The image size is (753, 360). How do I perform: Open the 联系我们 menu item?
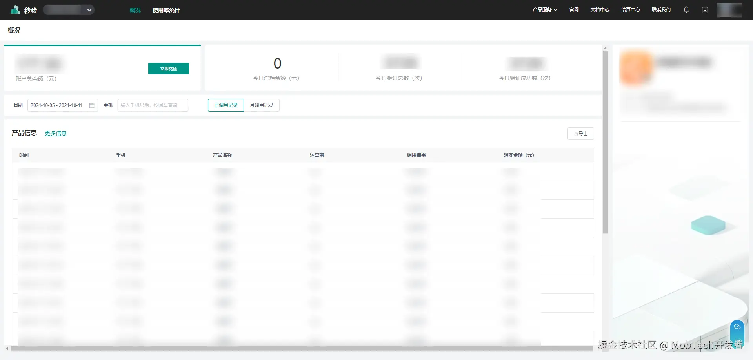pos(661,10)
